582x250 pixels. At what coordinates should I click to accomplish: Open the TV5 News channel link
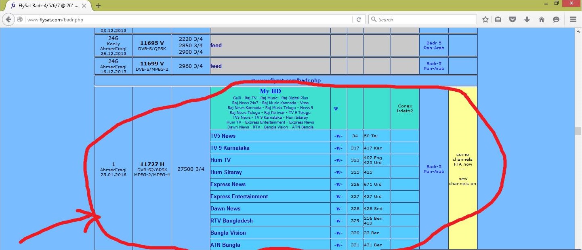click(223, 136)
